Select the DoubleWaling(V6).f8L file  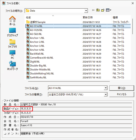click(x=40, y=73)
